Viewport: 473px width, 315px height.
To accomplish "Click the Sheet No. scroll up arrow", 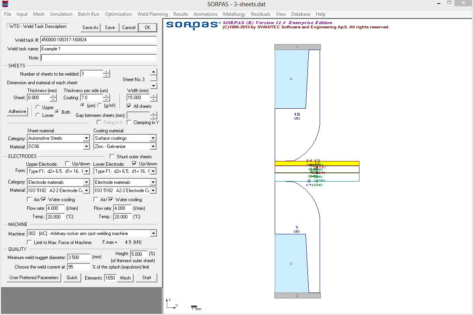I will [x=153, y=72].
